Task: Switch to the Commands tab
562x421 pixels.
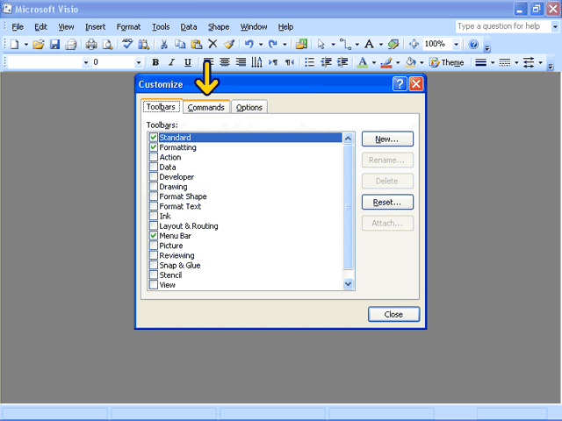Action: pos(206,107)
